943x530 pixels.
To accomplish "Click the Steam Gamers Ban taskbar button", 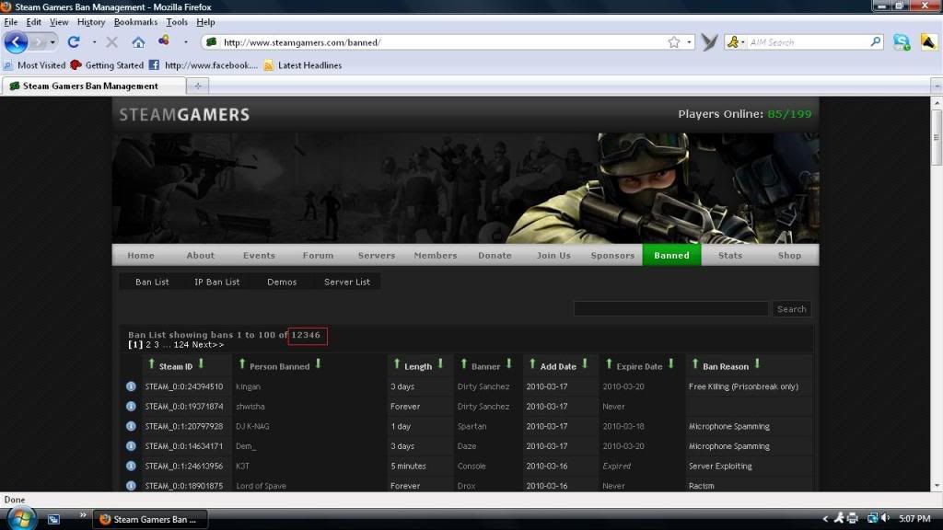I will 150,519.
